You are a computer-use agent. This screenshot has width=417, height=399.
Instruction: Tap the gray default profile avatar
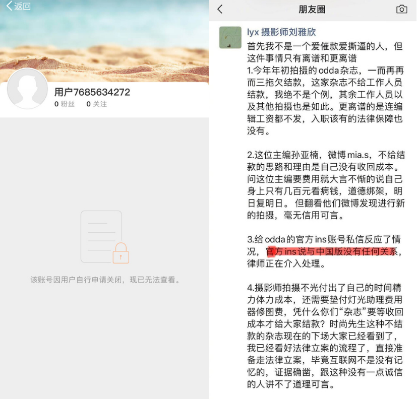tap(27, 89)
